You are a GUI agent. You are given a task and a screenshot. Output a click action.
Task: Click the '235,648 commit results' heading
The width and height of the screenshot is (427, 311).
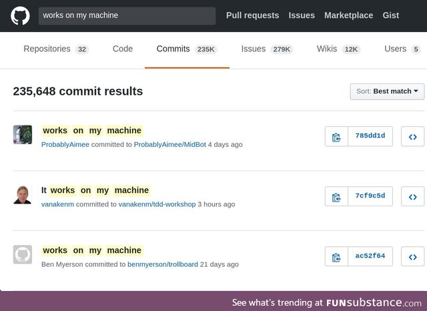pos(78,91)
